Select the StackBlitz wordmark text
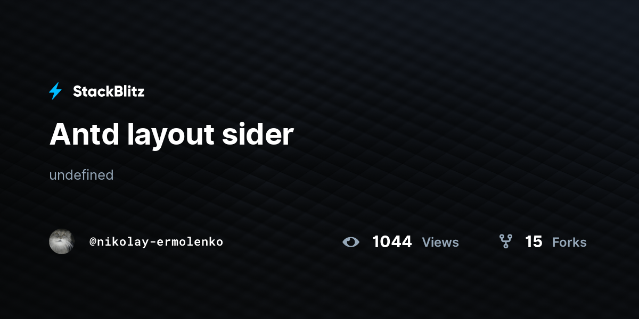Image resolution: width=639 pixels, height=319 pixels. coord(109,91)
